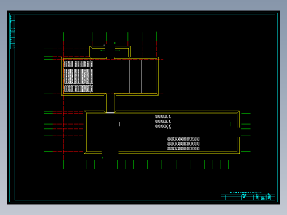This screenshot has height=215, width=287.
Task: Select the outer yellow wall of the upper room
Action: coord(110,76)
